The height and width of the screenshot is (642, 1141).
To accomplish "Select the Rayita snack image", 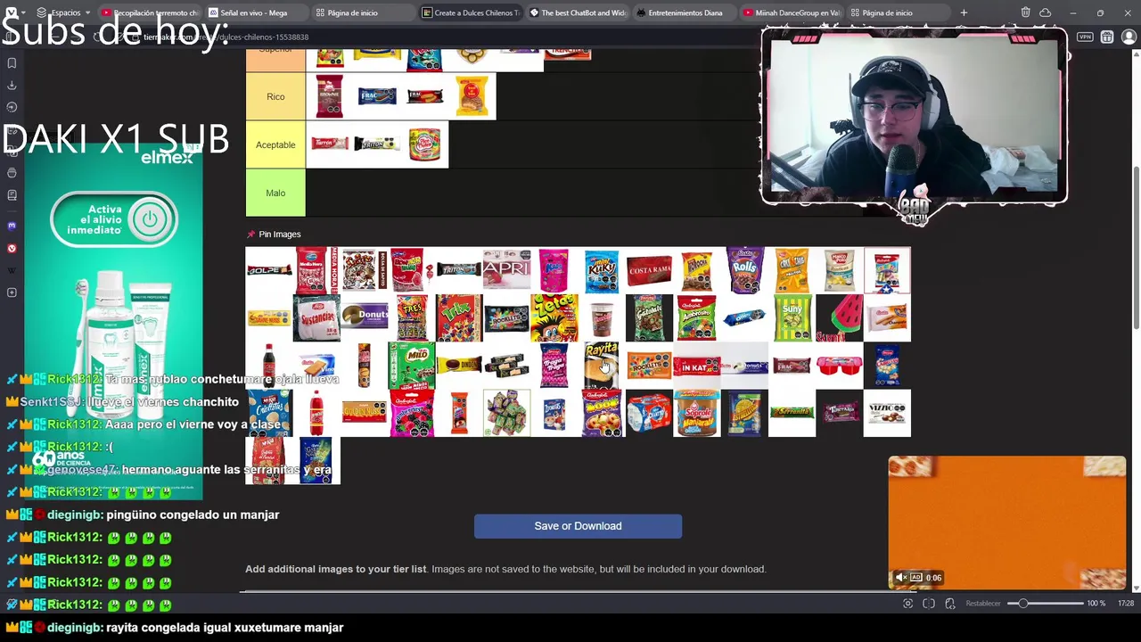I will [x=602, y=366].
